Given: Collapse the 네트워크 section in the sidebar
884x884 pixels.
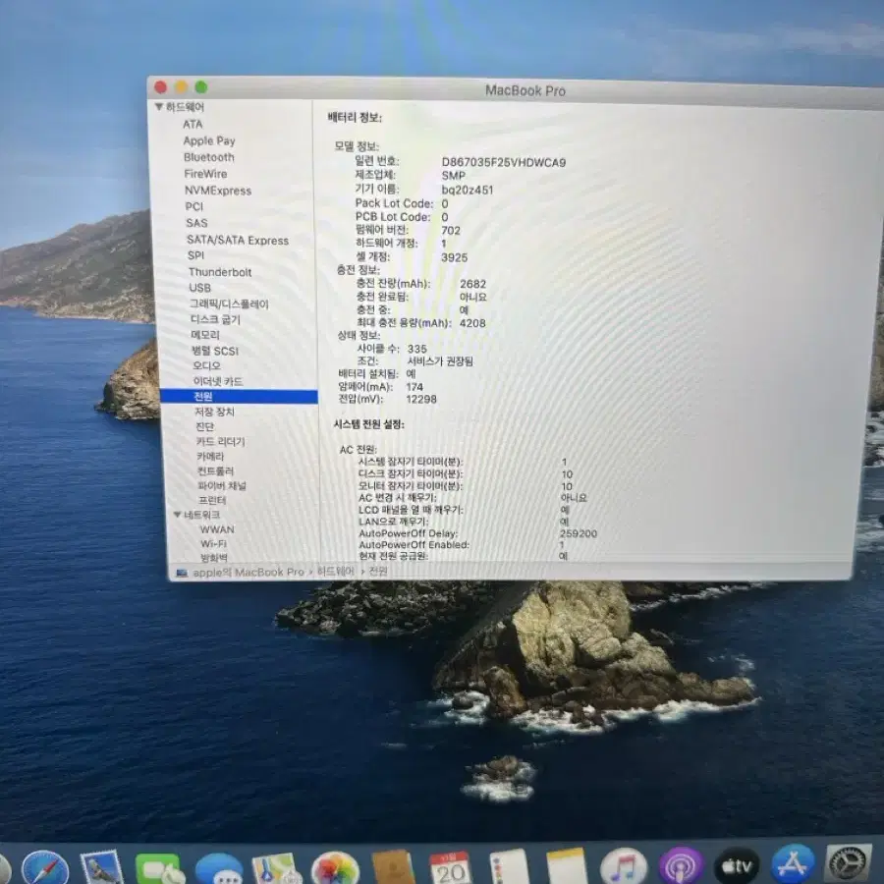Looking at the screenshot, I should [177, 514].
